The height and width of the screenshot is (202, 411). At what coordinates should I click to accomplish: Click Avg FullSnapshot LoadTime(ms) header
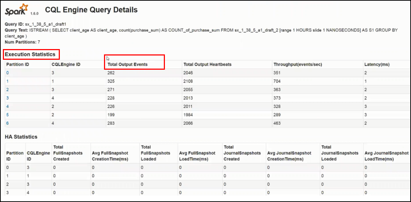tap(197, 156)
